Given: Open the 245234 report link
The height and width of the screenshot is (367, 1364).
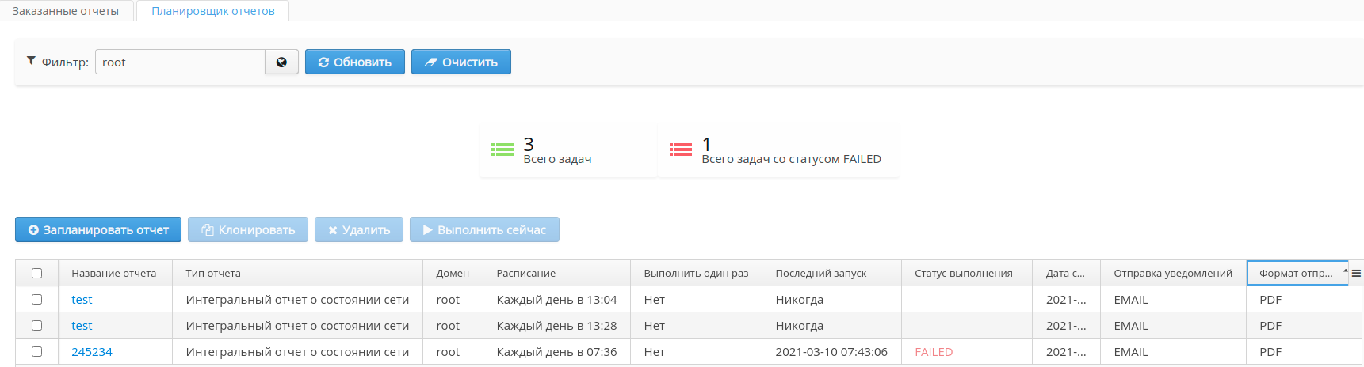Looking at the screenshot, I should click(92, 352).
